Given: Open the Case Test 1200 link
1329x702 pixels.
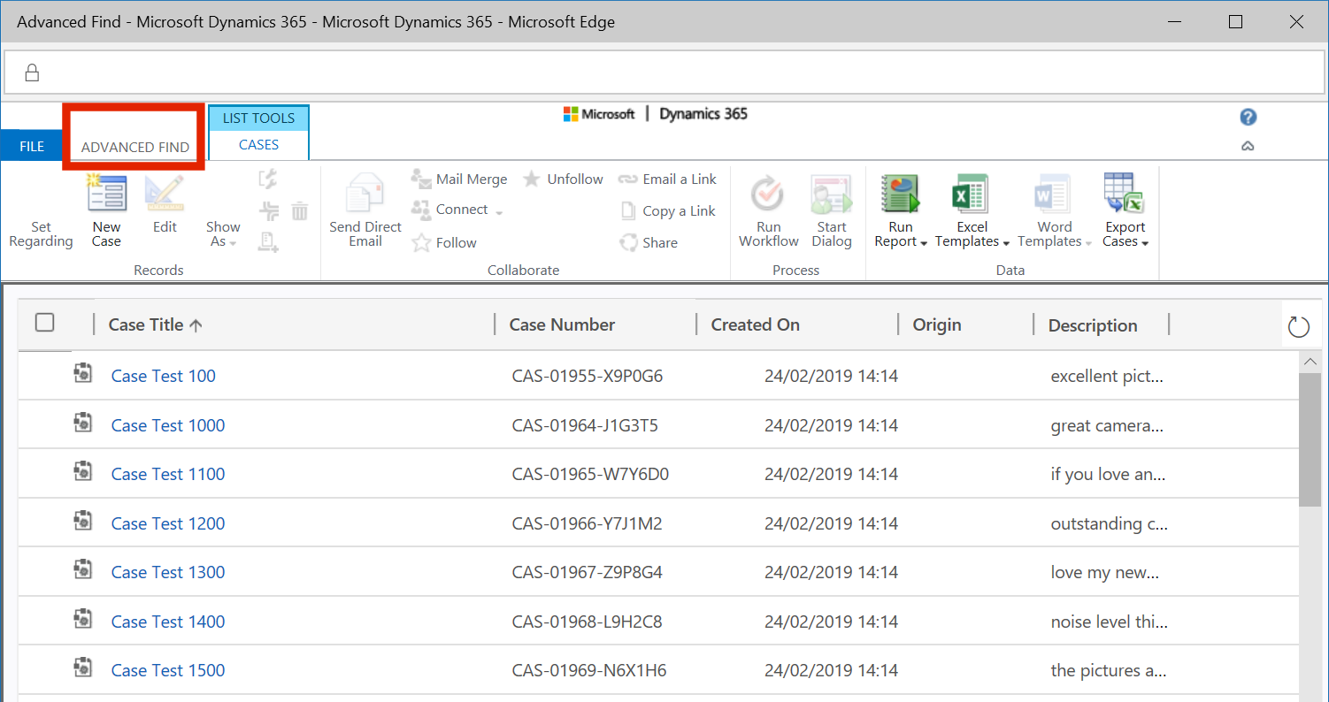Looking at the screenshot, I should tap(168, 523).
